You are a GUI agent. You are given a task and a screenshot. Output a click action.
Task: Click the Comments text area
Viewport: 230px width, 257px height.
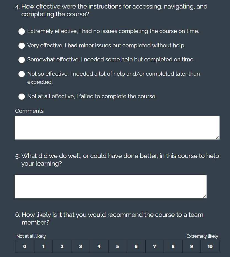coord(117,128)
